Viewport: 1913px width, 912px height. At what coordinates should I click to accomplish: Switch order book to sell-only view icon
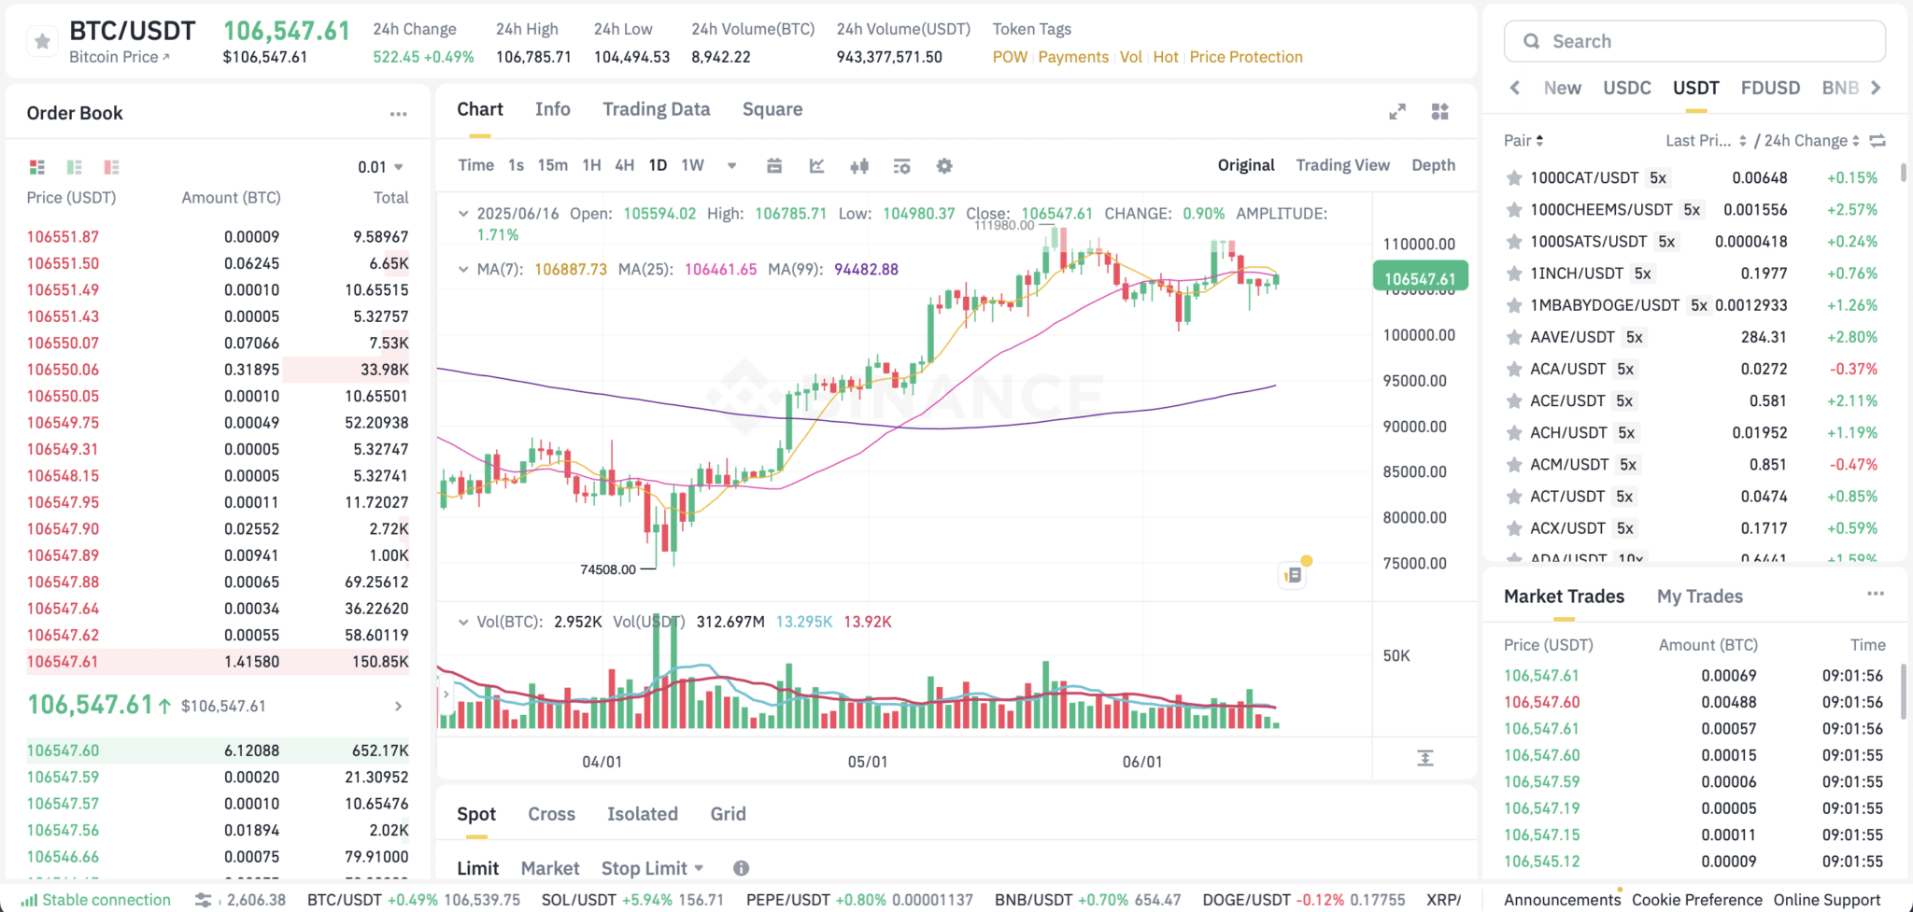(112, 167)
